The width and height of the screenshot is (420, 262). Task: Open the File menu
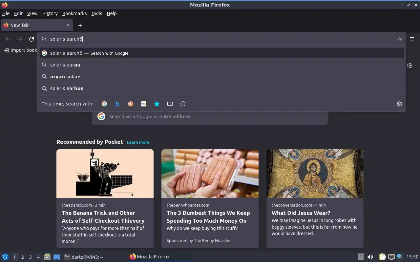(6, 13)
